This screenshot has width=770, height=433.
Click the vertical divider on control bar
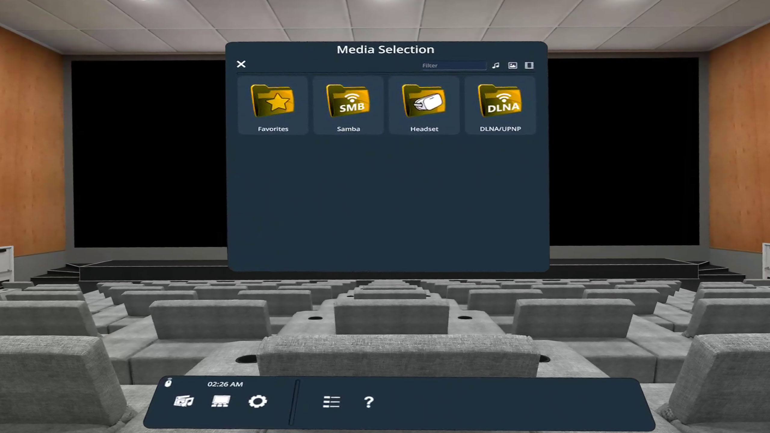click(294, 402)
